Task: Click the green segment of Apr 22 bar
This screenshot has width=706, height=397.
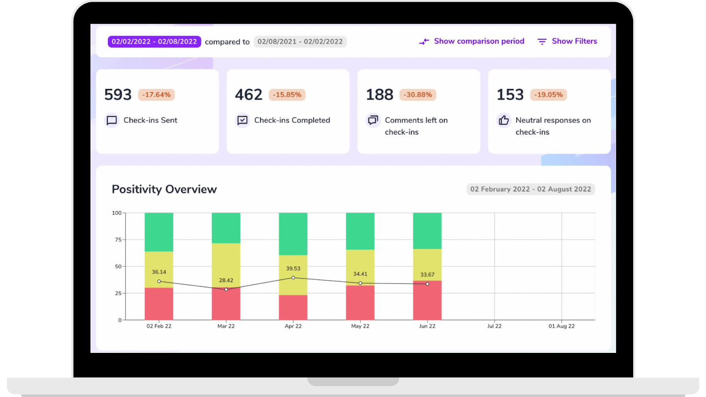Action: click(293, 234)
